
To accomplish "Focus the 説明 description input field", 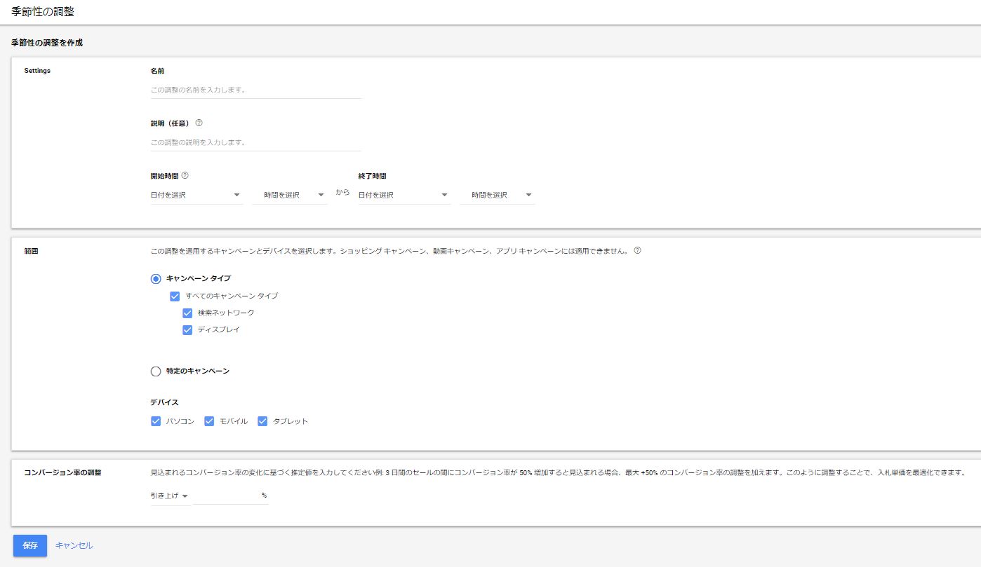I will (256, 142).
